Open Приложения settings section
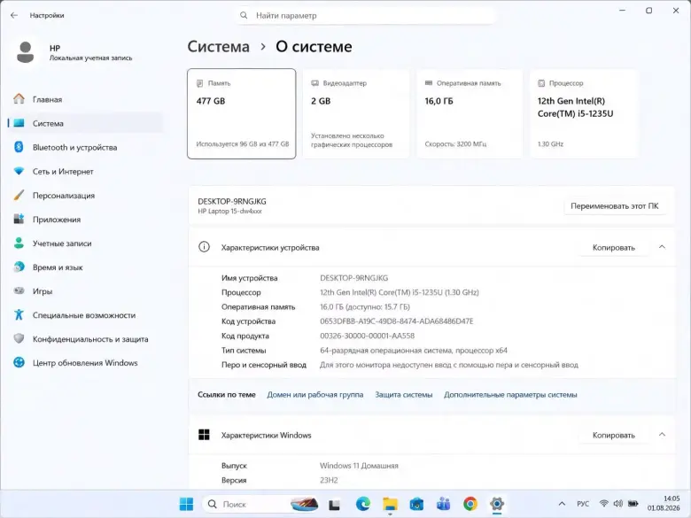This screenshot has height=518, width=691. (86, 220)
